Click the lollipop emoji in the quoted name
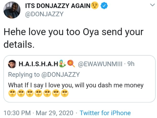 71,64
